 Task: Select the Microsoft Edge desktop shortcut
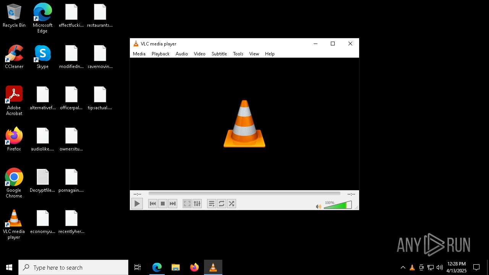(x=42, y=18)
